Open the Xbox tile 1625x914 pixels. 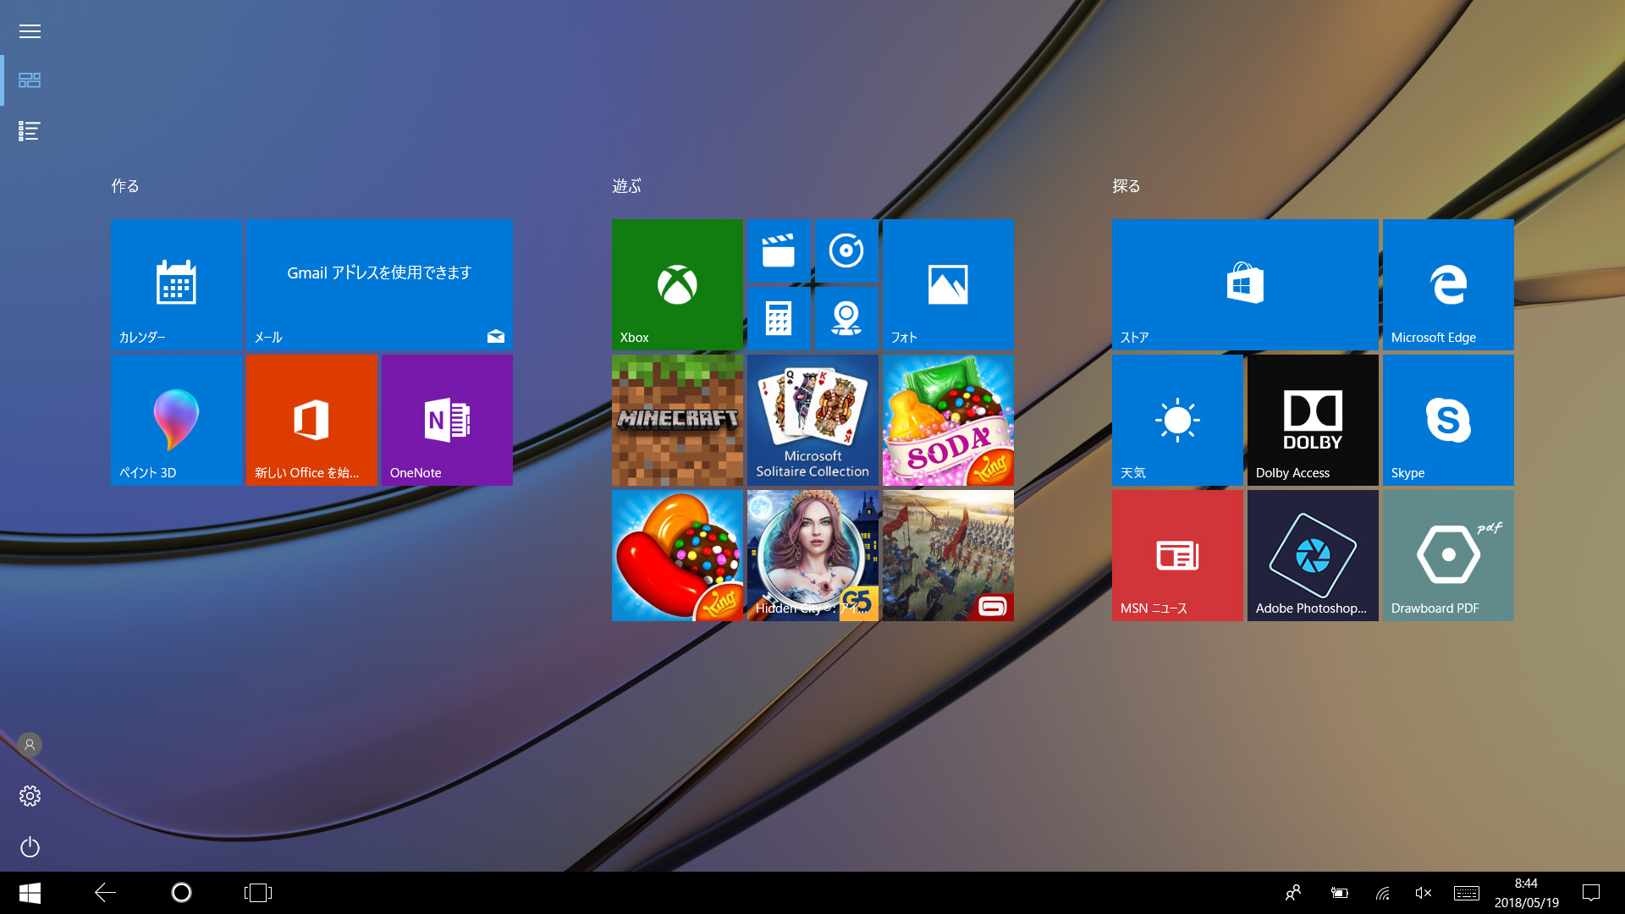pos(677,284)
